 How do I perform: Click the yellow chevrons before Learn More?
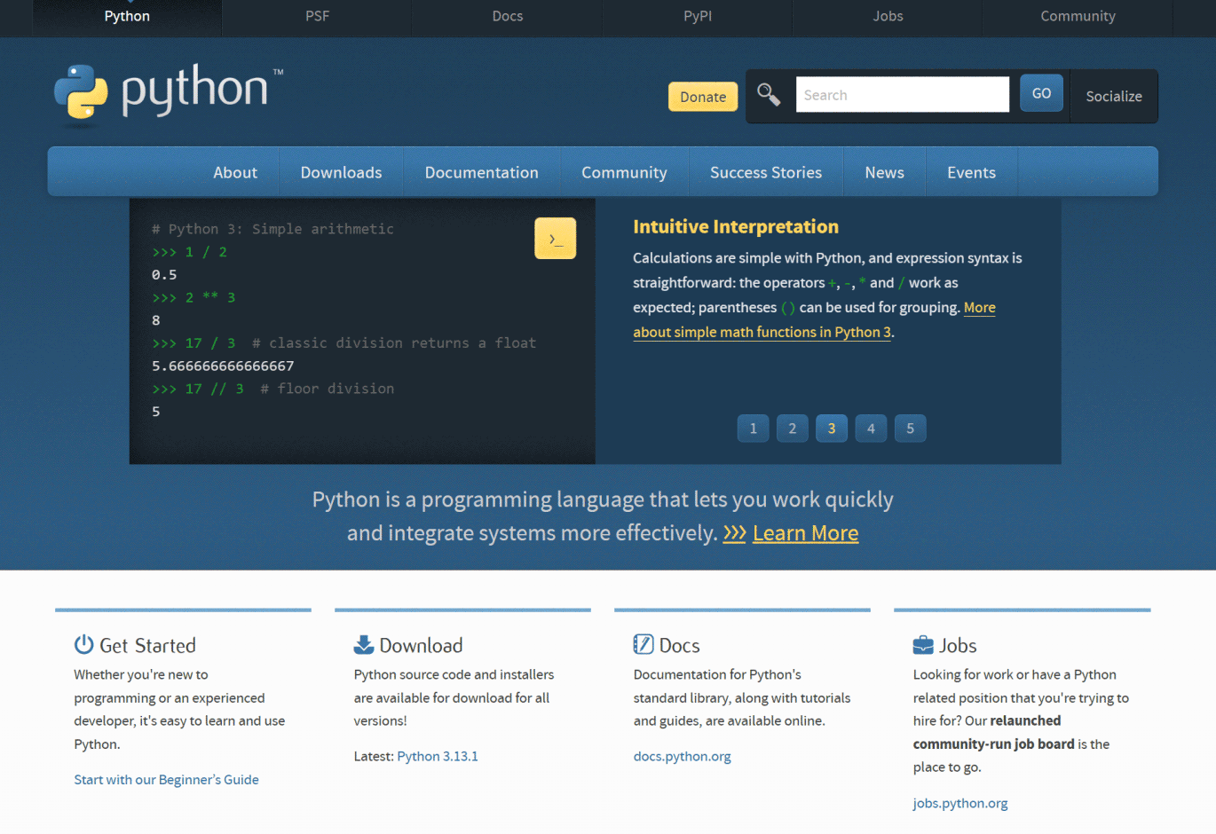tap(734, 533)
